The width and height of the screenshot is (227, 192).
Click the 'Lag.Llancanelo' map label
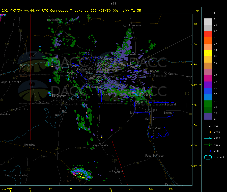[x=16, y=175]
